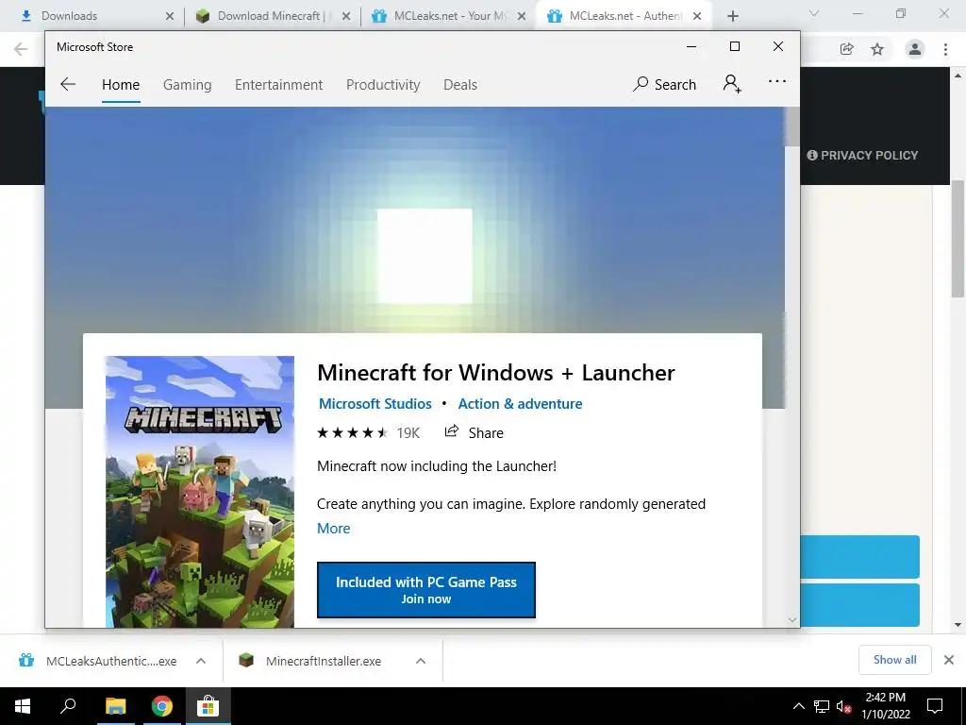Open the Deals tab
The width and height of the screenshot is (966, 725).
pyautogui.click(x=460, y=84)
